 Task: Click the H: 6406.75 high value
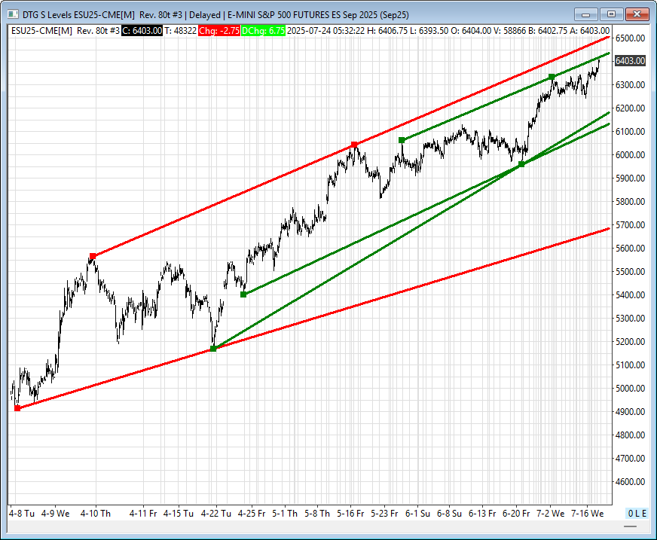coord(387,31)
